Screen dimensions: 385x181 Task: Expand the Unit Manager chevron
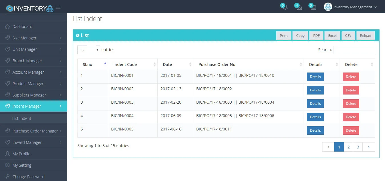[x=61, y=49]
